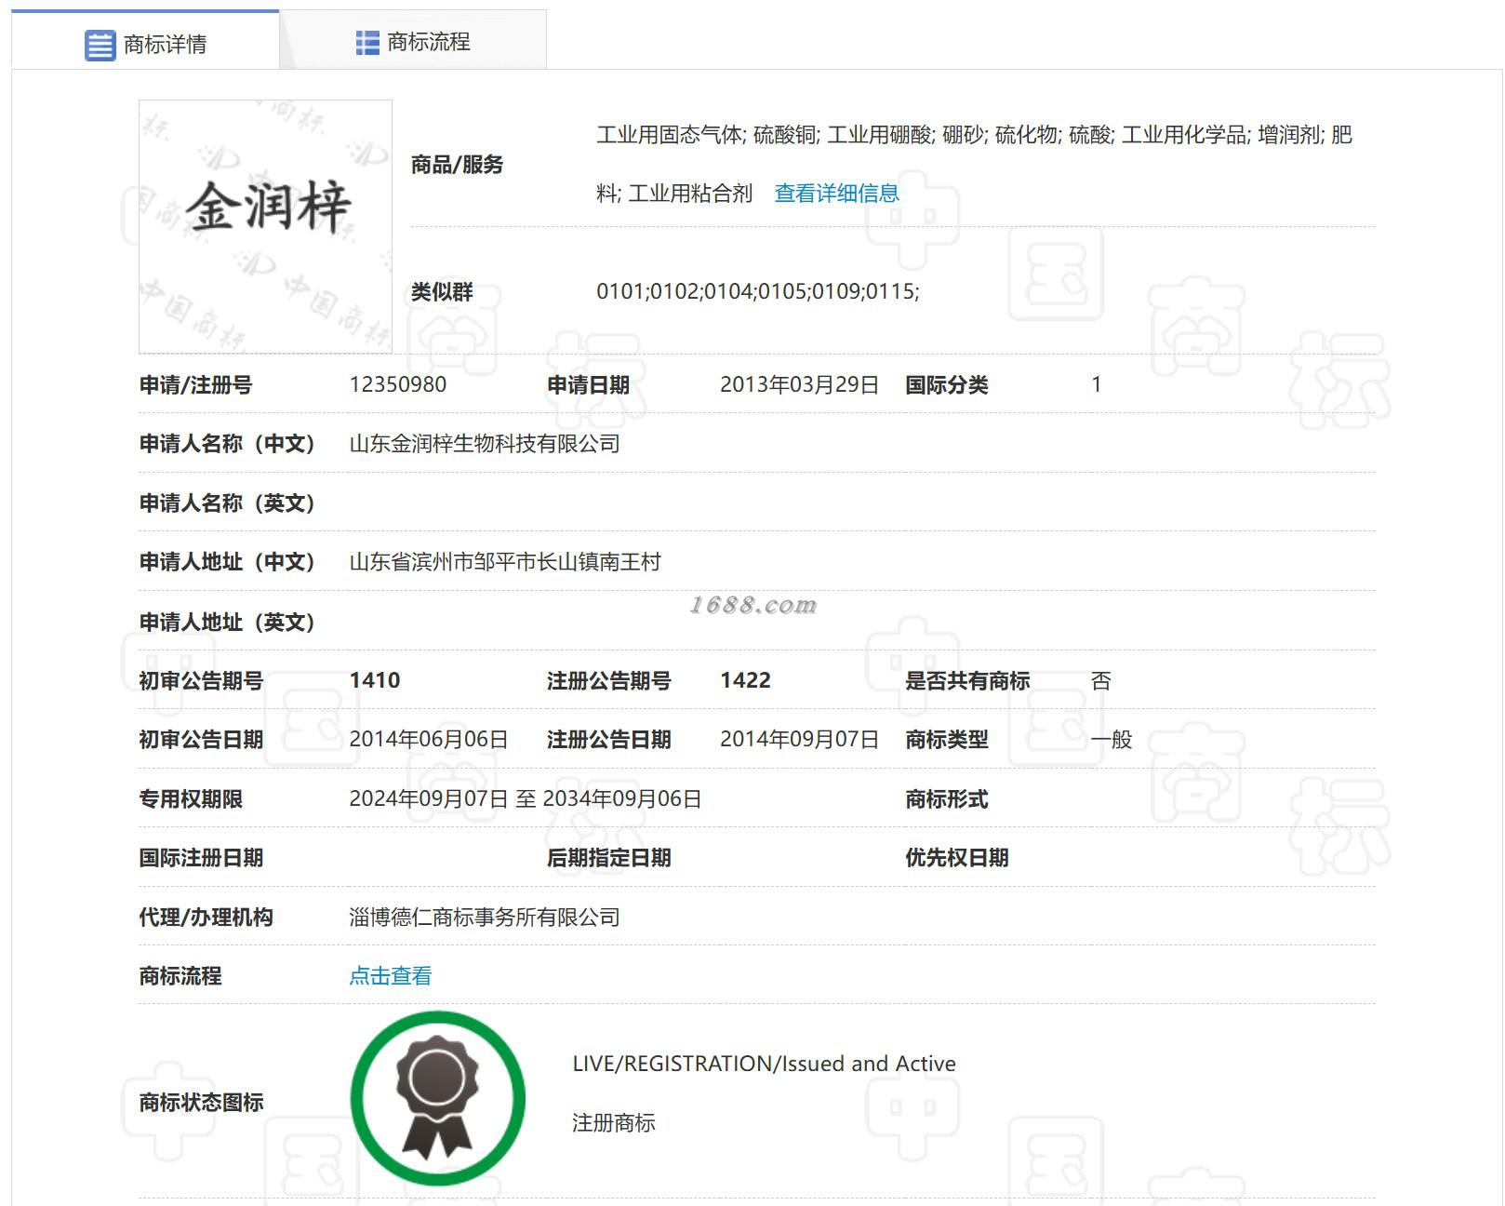
Task: Click the 代理/办理机构 label
Action: pyautogui.click(x=206, y=918)
